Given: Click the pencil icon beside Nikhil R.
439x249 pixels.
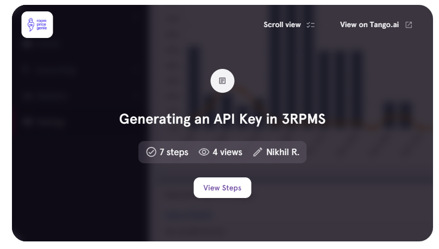Looking at the screenshot, I should pos(258,152).
